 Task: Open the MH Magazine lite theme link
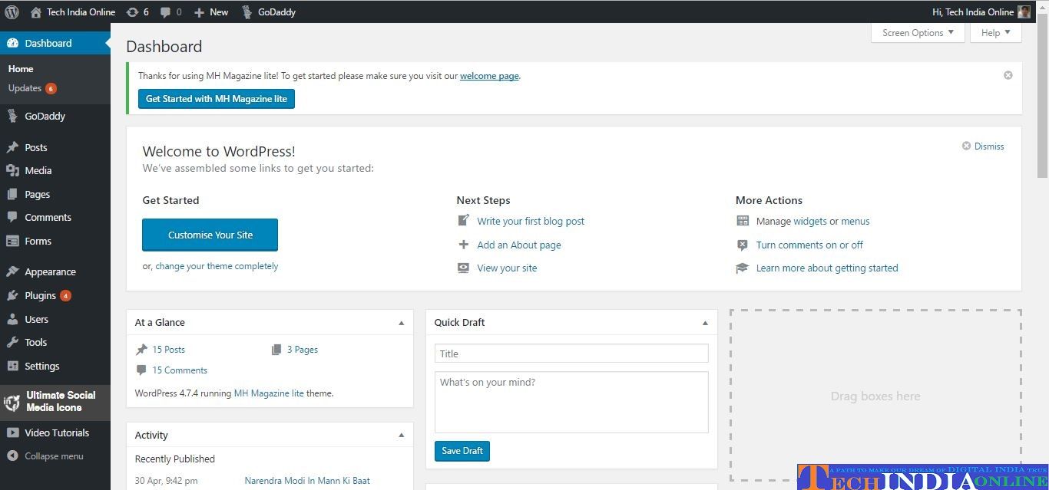[x=269, y=393]
